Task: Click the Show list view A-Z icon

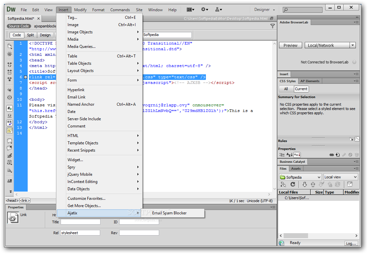Action: click(289, 155)
